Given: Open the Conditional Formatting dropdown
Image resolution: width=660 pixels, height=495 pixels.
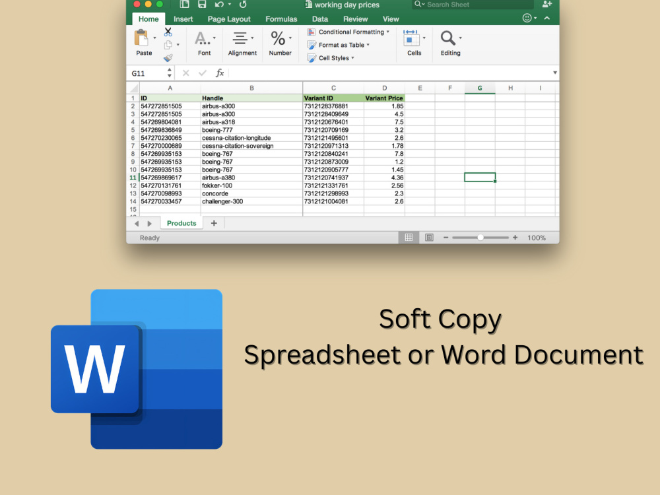Looking at the screenshot, I should [x=348, y=32].
